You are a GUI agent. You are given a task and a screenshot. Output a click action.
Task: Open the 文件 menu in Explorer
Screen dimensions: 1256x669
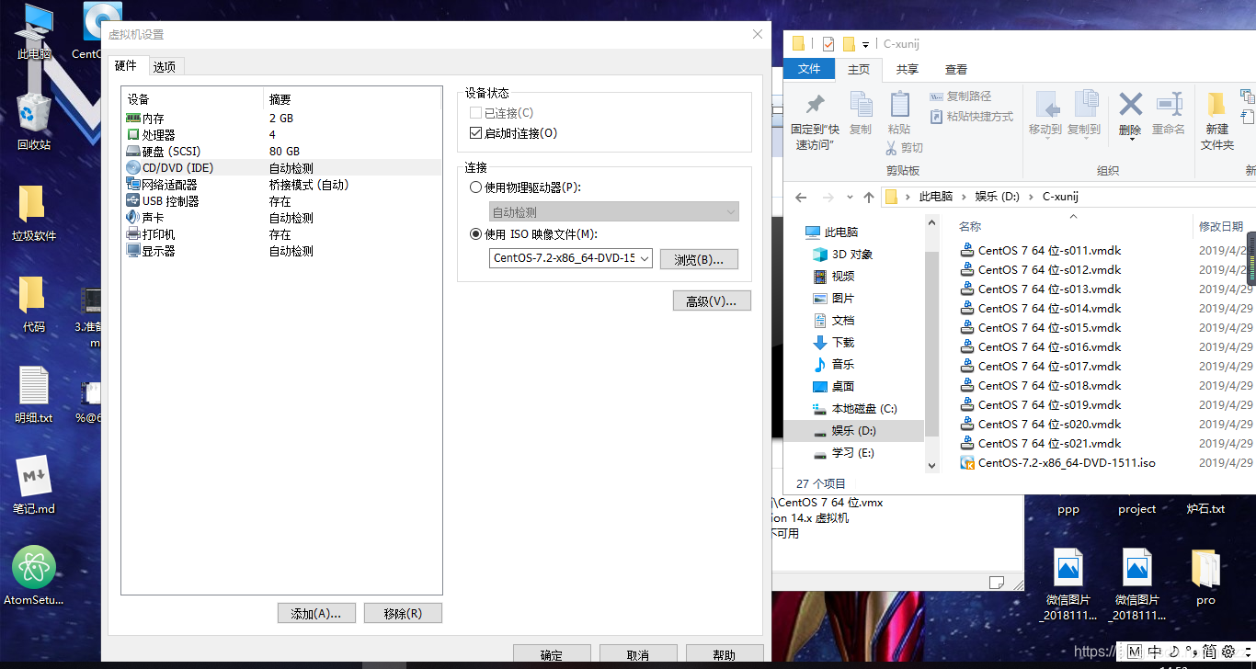[809, 69]
